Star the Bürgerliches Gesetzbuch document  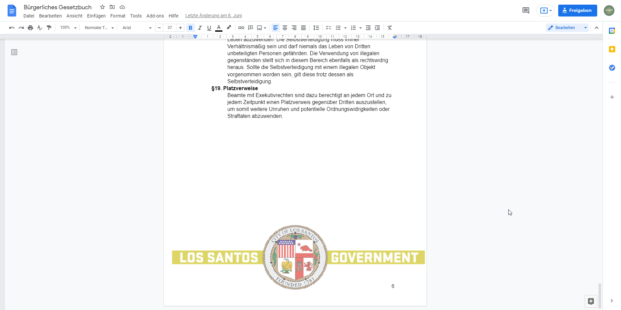pyautogui.click(x=102, y=7)
